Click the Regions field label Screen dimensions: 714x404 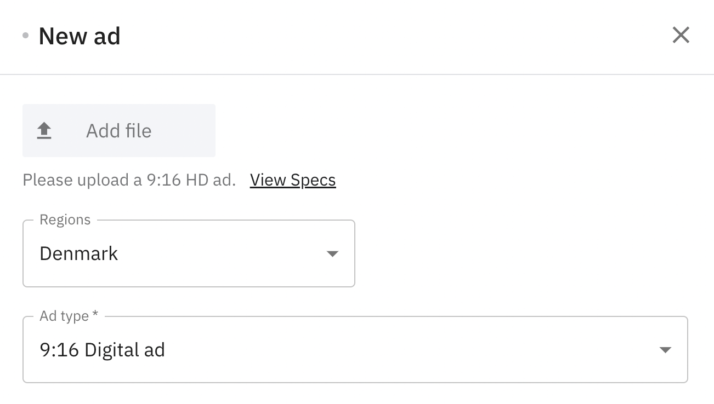[x=65, y=220]
